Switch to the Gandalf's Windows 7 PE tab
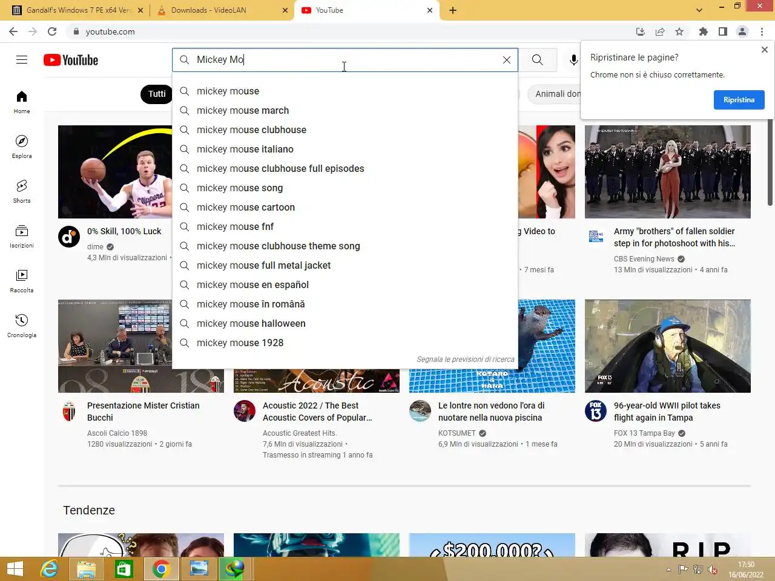 tap(79, 10)
